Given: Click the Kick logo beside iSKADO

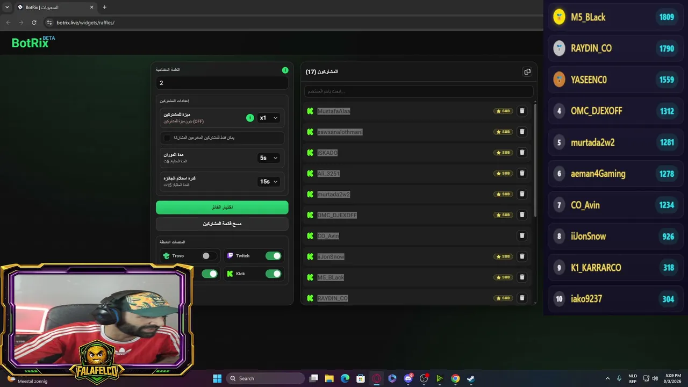Looking at the screenshot, I should [x=310, y=153].
